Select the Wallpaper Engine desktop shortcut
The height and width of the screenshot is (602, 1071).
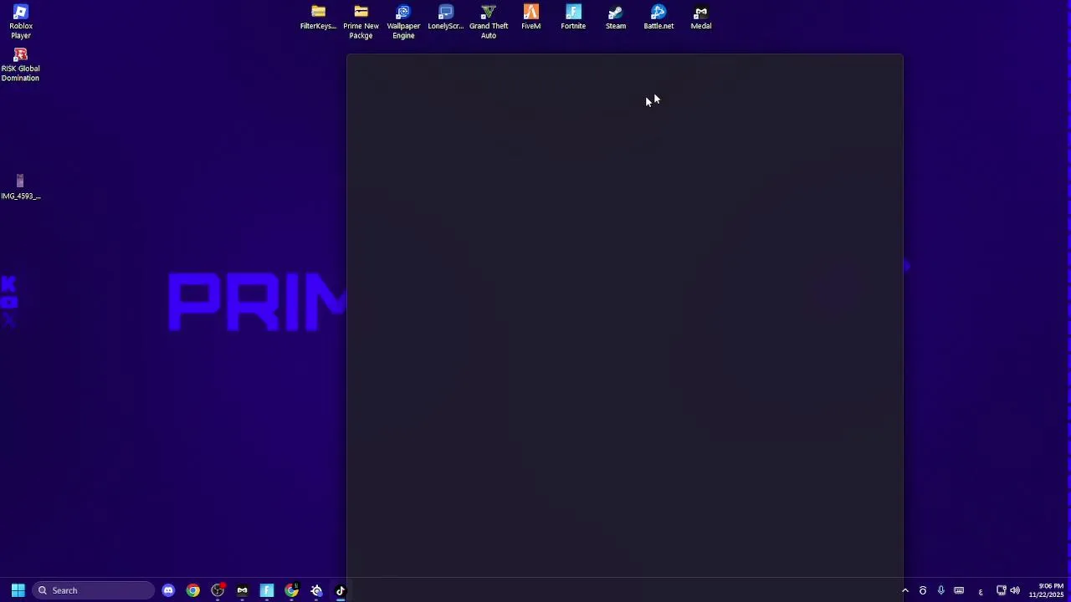(x=403, y=22)
